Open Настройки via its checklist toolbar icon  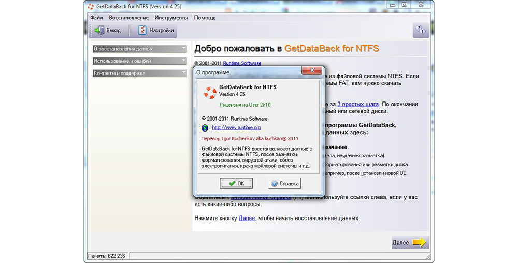[x=142, y=31]
